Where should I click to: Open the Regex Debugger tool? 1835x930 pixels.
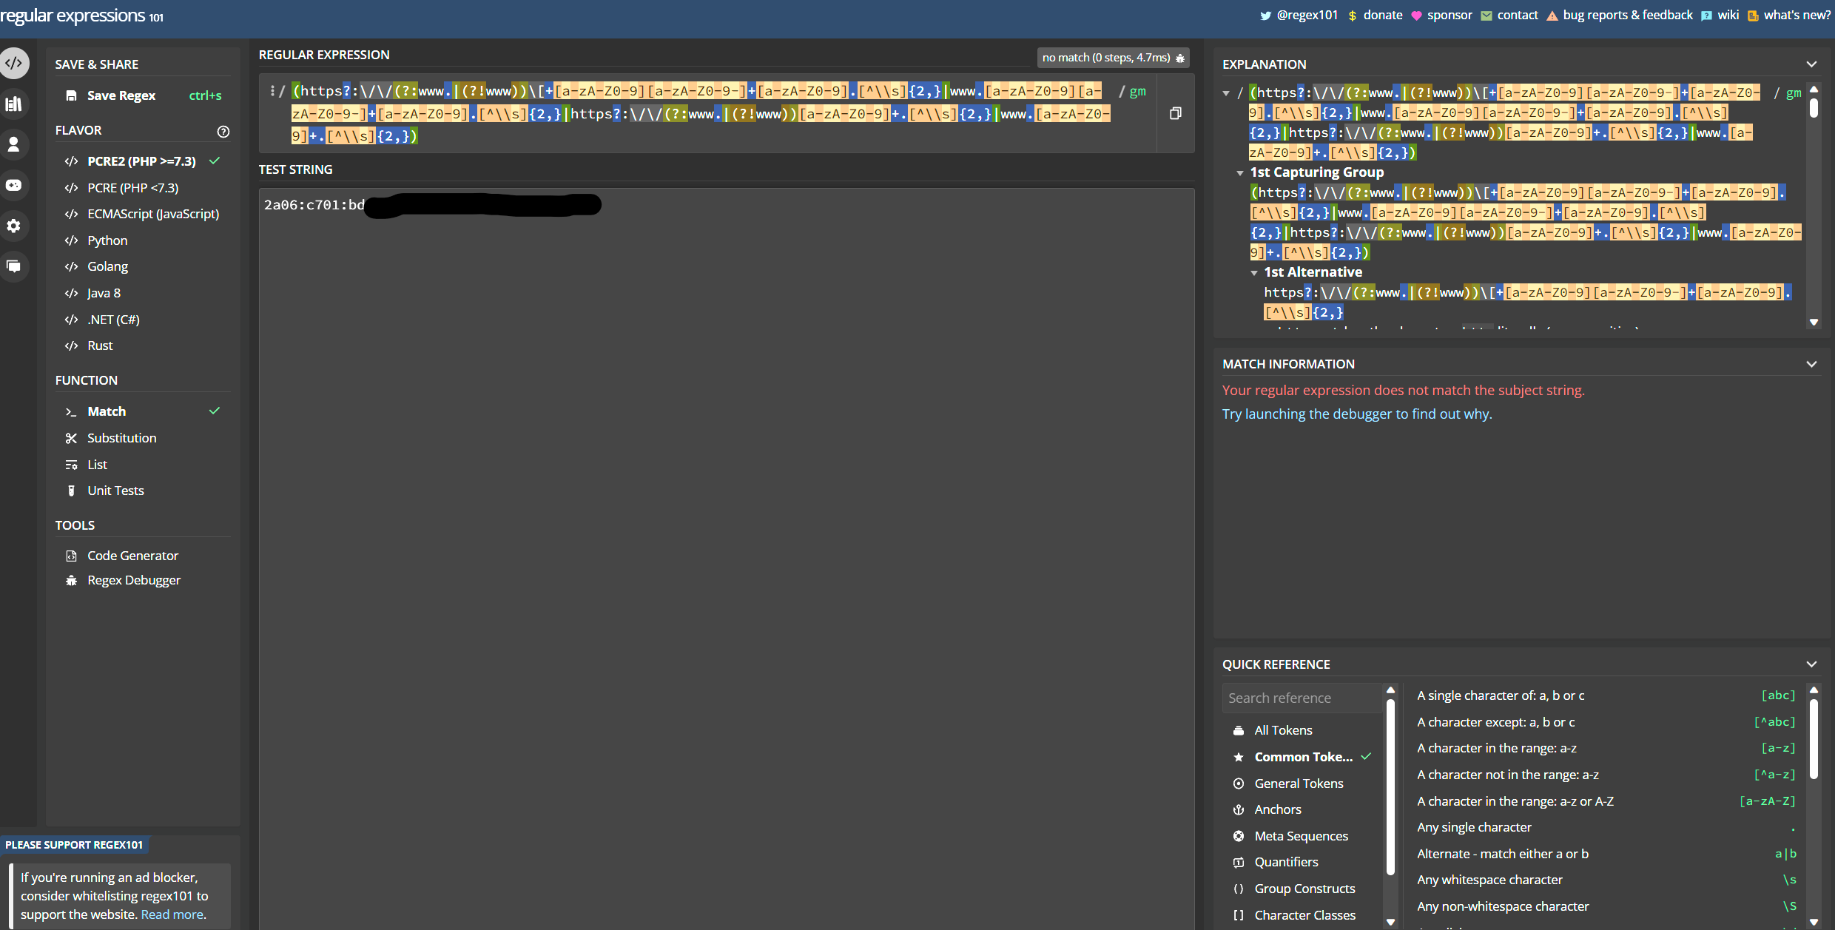coord(133,579)
